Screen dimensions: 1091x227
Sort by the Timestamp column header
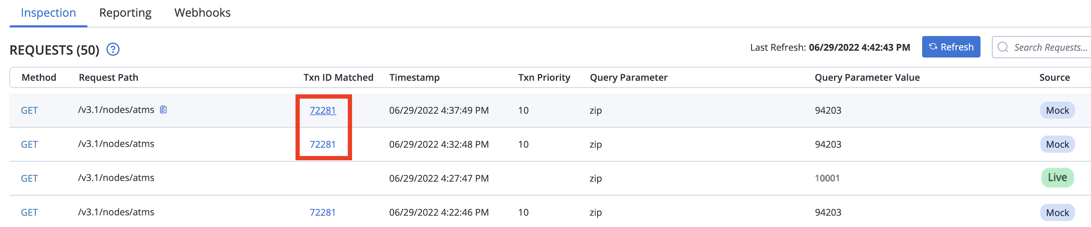(414, 77)
